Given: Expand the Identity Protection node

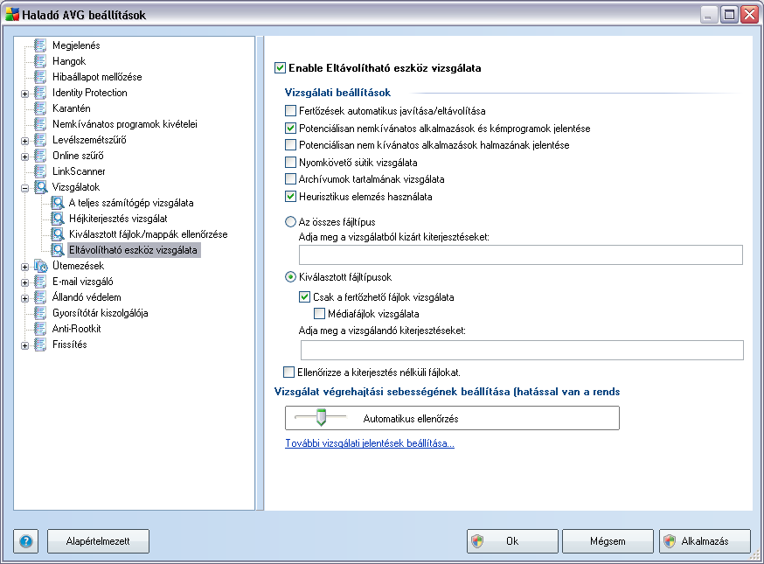Looking at the screenshot, I should 24,94.
